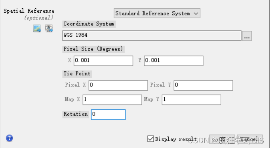
Task: Click the import spatial reference from view eye icon
Action: pos(49,28)
